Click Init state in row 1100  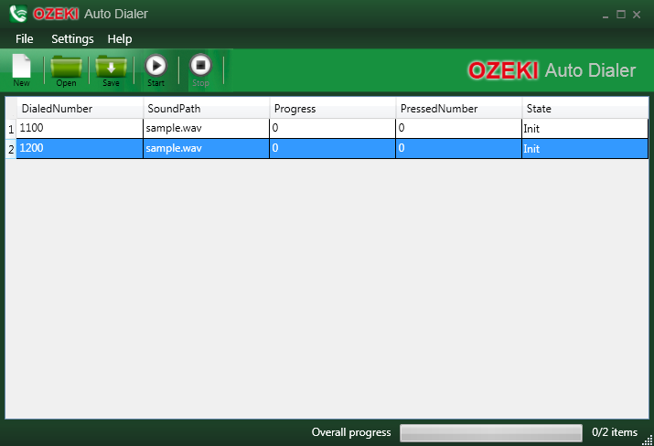585,128
